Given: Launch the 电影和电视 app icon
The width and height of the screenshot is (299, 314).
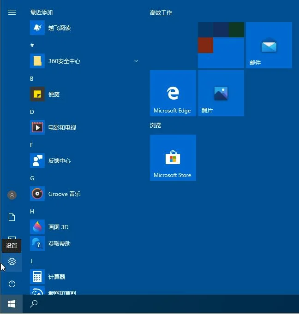Looking at the screenshot, I should click(x=37, y=127).
